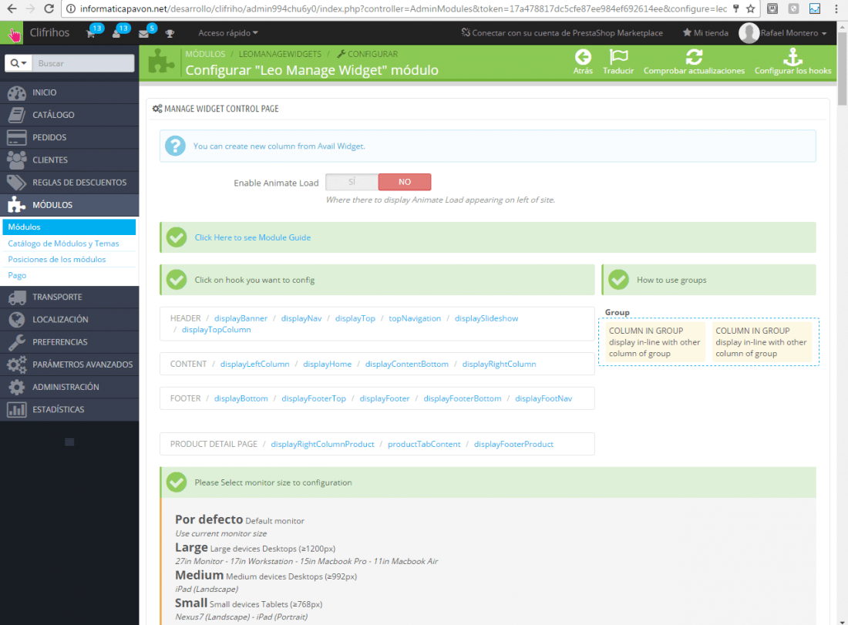Configure the topNavigation hook
Screen dimensions: 848x625
click(x=415, y=318)
